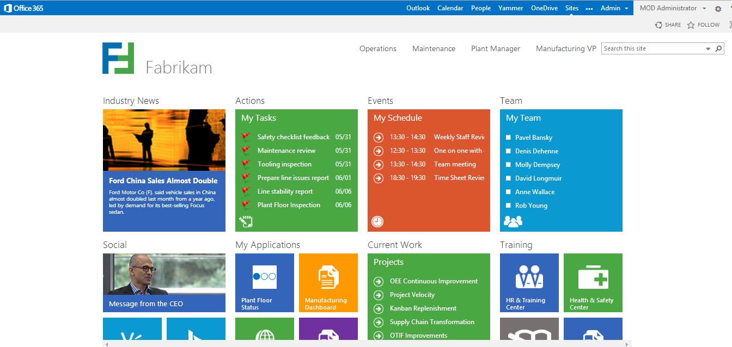732x347 pixels.
Task: Toggle the box next to David Longmuir
Action: click(x=508, y=178)
